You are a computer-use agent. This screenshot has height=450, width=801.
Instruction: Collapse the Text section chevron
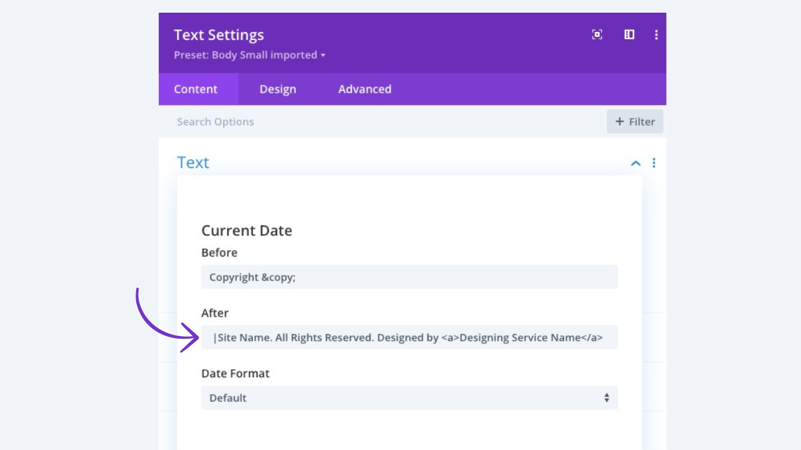coord(636,163)
